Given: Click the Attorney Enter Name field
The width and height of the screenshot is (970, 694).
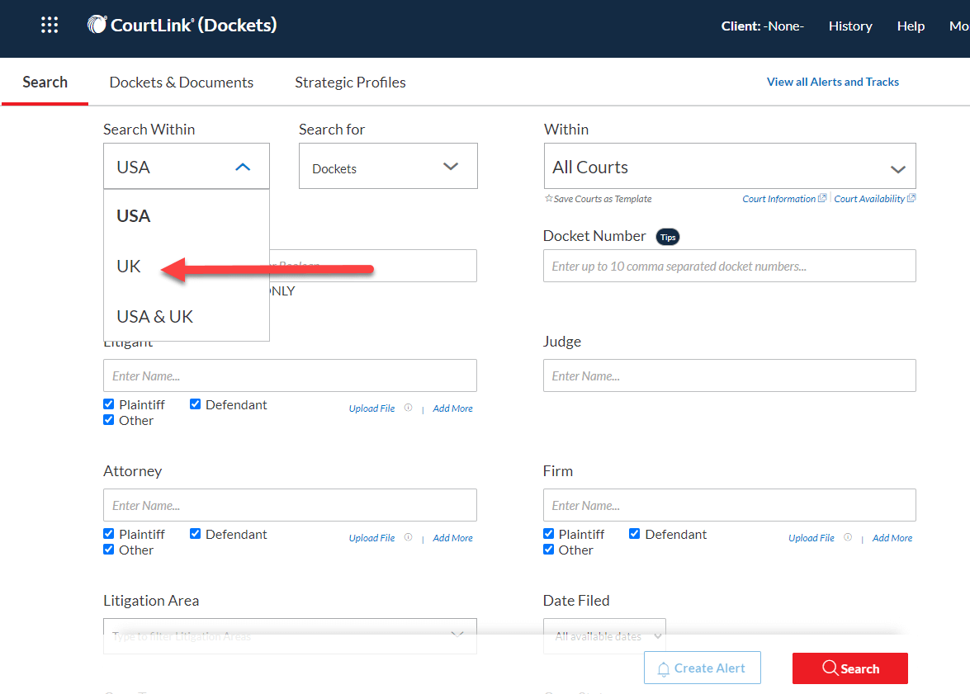Looking at the screenshot, I should pos(290,505).
